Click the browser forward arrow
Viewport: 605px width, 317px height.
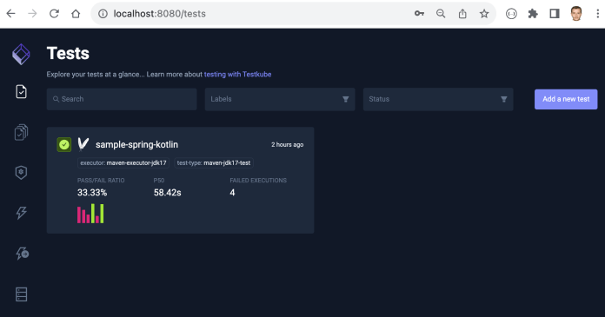tap(32, 14)
